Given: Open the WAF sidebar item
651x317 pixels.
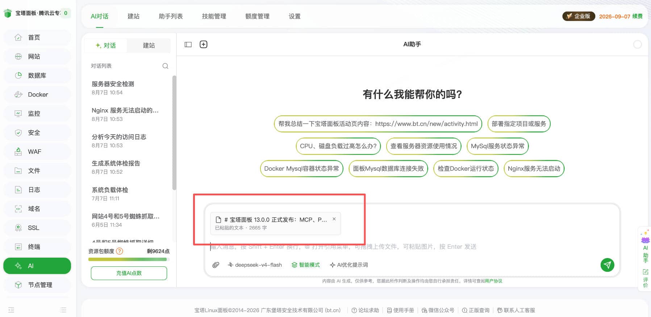Looking at the screenshot, I should tap(37, 152).
